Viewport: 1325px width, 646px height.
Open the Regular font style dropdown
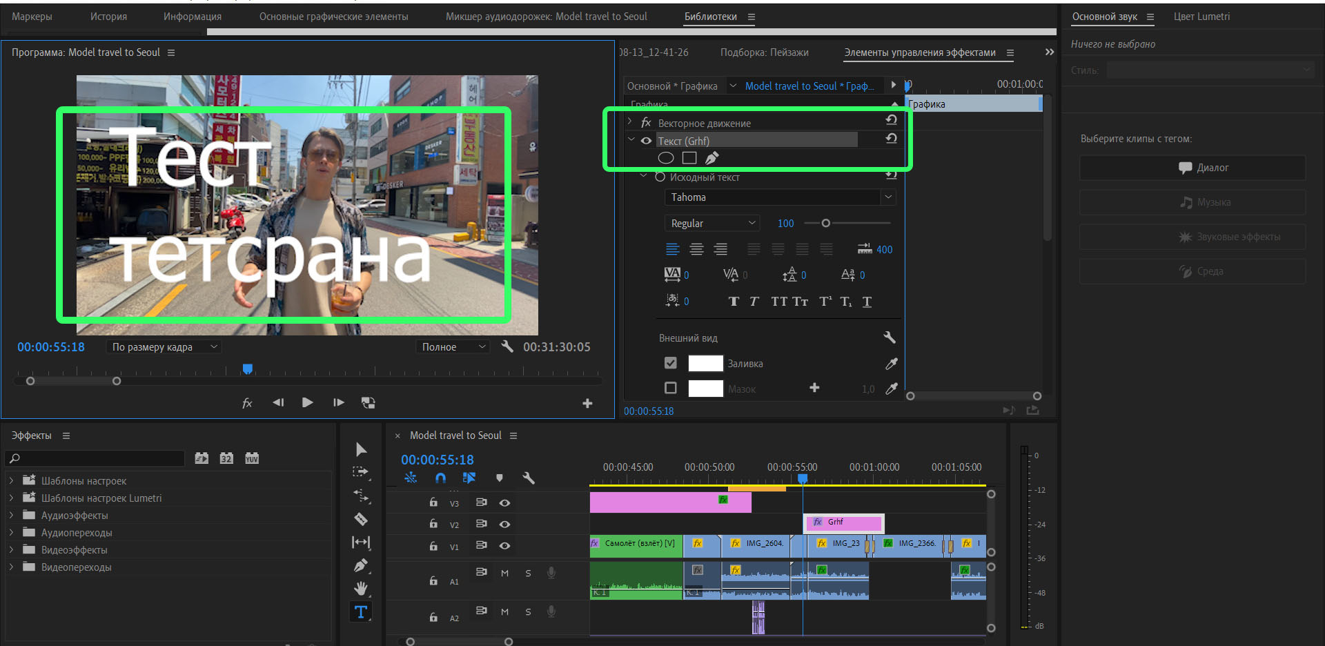click(712, 224)
